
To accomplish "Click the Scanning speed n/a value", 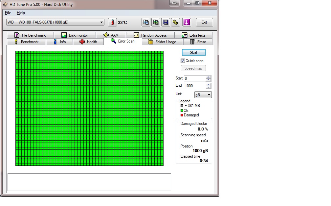I will (204, 141).
